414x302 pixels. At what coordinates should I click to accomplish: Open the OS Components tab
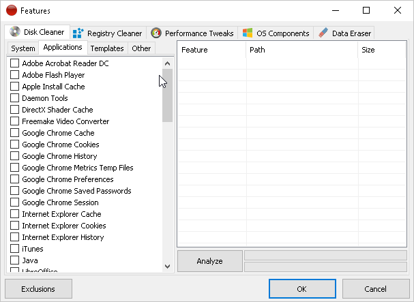[276, 33]
